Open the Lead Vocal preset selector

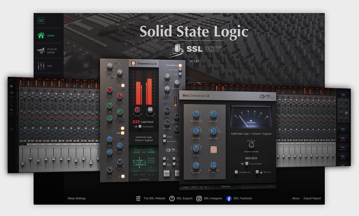[x=144, y=179]
